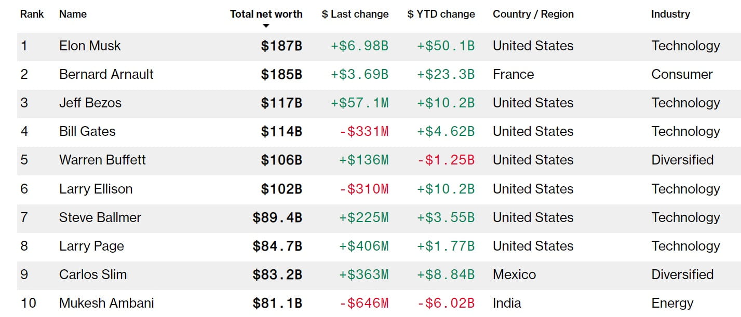The width and height of the screenshot is (741, 317).
Task: Click the sort arrow under Total net worth
Action: [x=266, y=26]
